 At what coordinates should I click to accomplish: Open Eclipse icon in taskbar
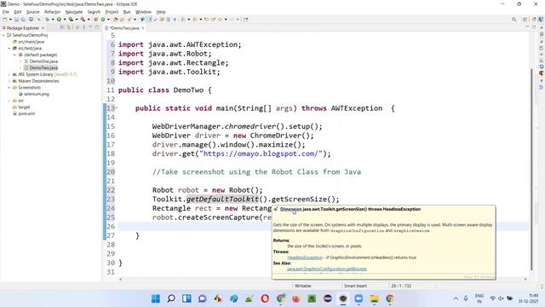[x=327, y=298]
